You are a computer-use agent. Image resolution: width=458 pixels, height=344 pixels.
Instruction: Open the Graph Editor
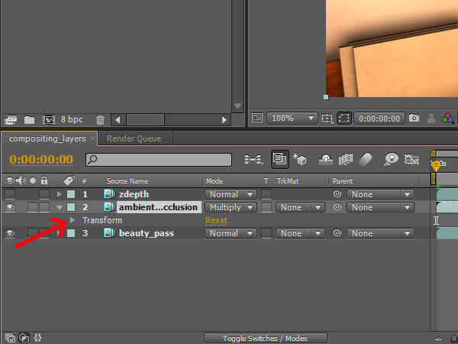tap(413, 160)
